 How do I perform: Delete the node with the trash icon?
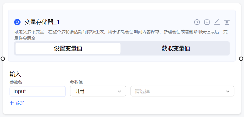click(227, 22)
